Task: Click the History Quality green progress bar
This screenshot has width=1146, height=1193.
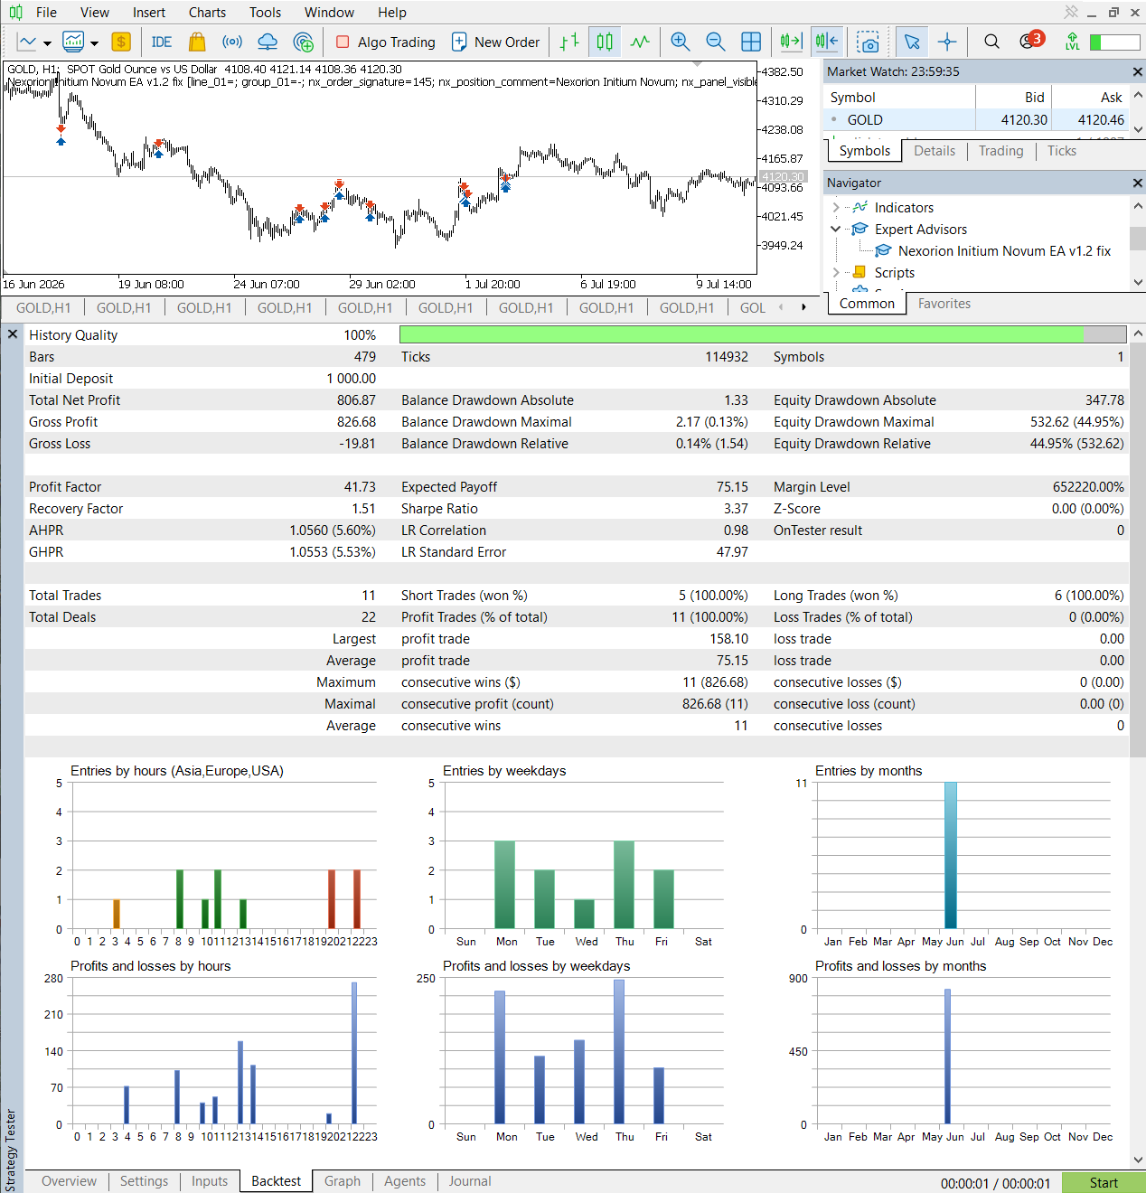Action: (x=763, y=334)
